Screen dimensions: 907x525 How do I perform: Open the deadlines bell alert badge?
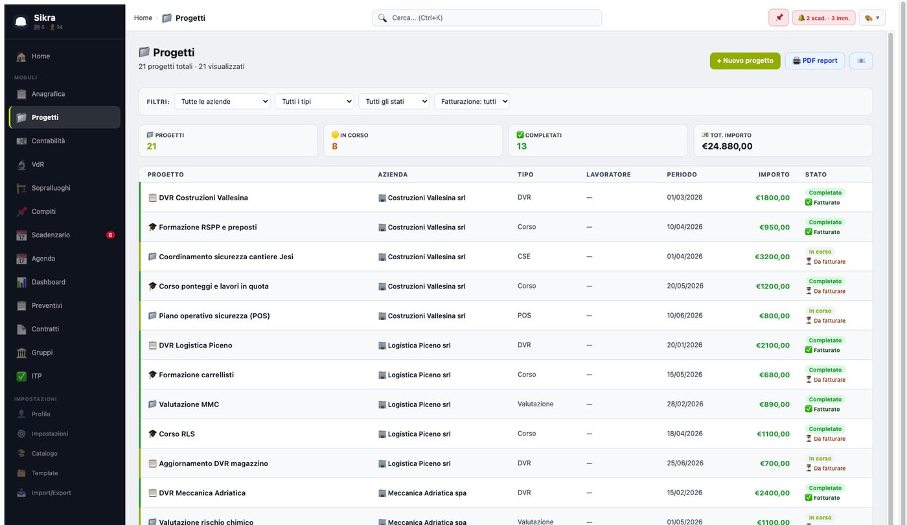[823, 18]
